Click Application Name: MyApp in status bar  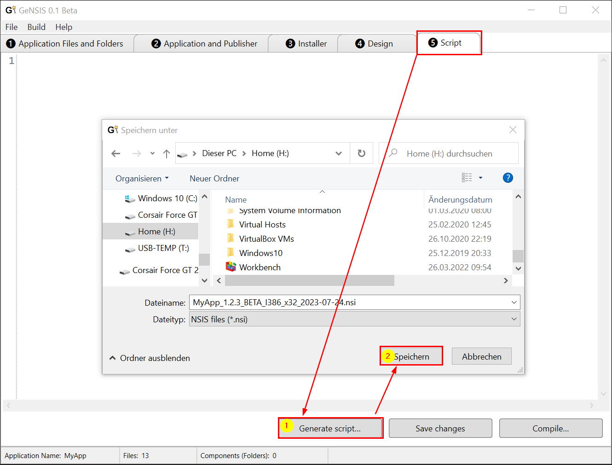46,456
